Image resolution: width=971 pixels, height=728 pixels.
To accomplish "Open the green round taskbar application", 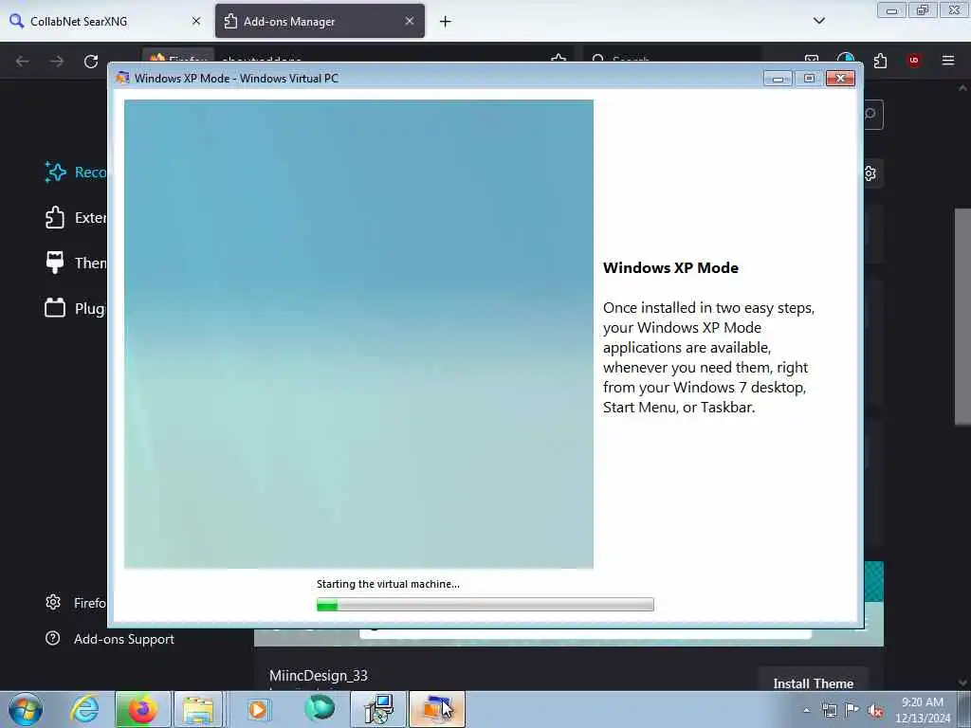I will pyautogui.click(x=320, y=708).
